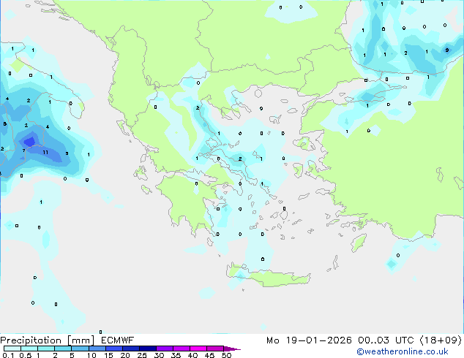
Task: Select dark navy swatch between 25 and 30
Action: click(x=147, y=349)
